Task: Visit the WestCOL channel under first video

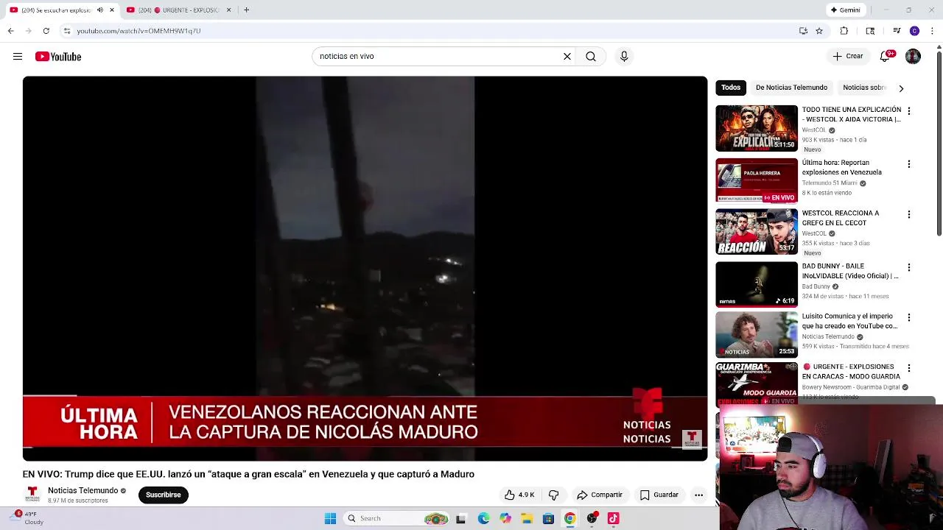Action: (x=814, y=130)
